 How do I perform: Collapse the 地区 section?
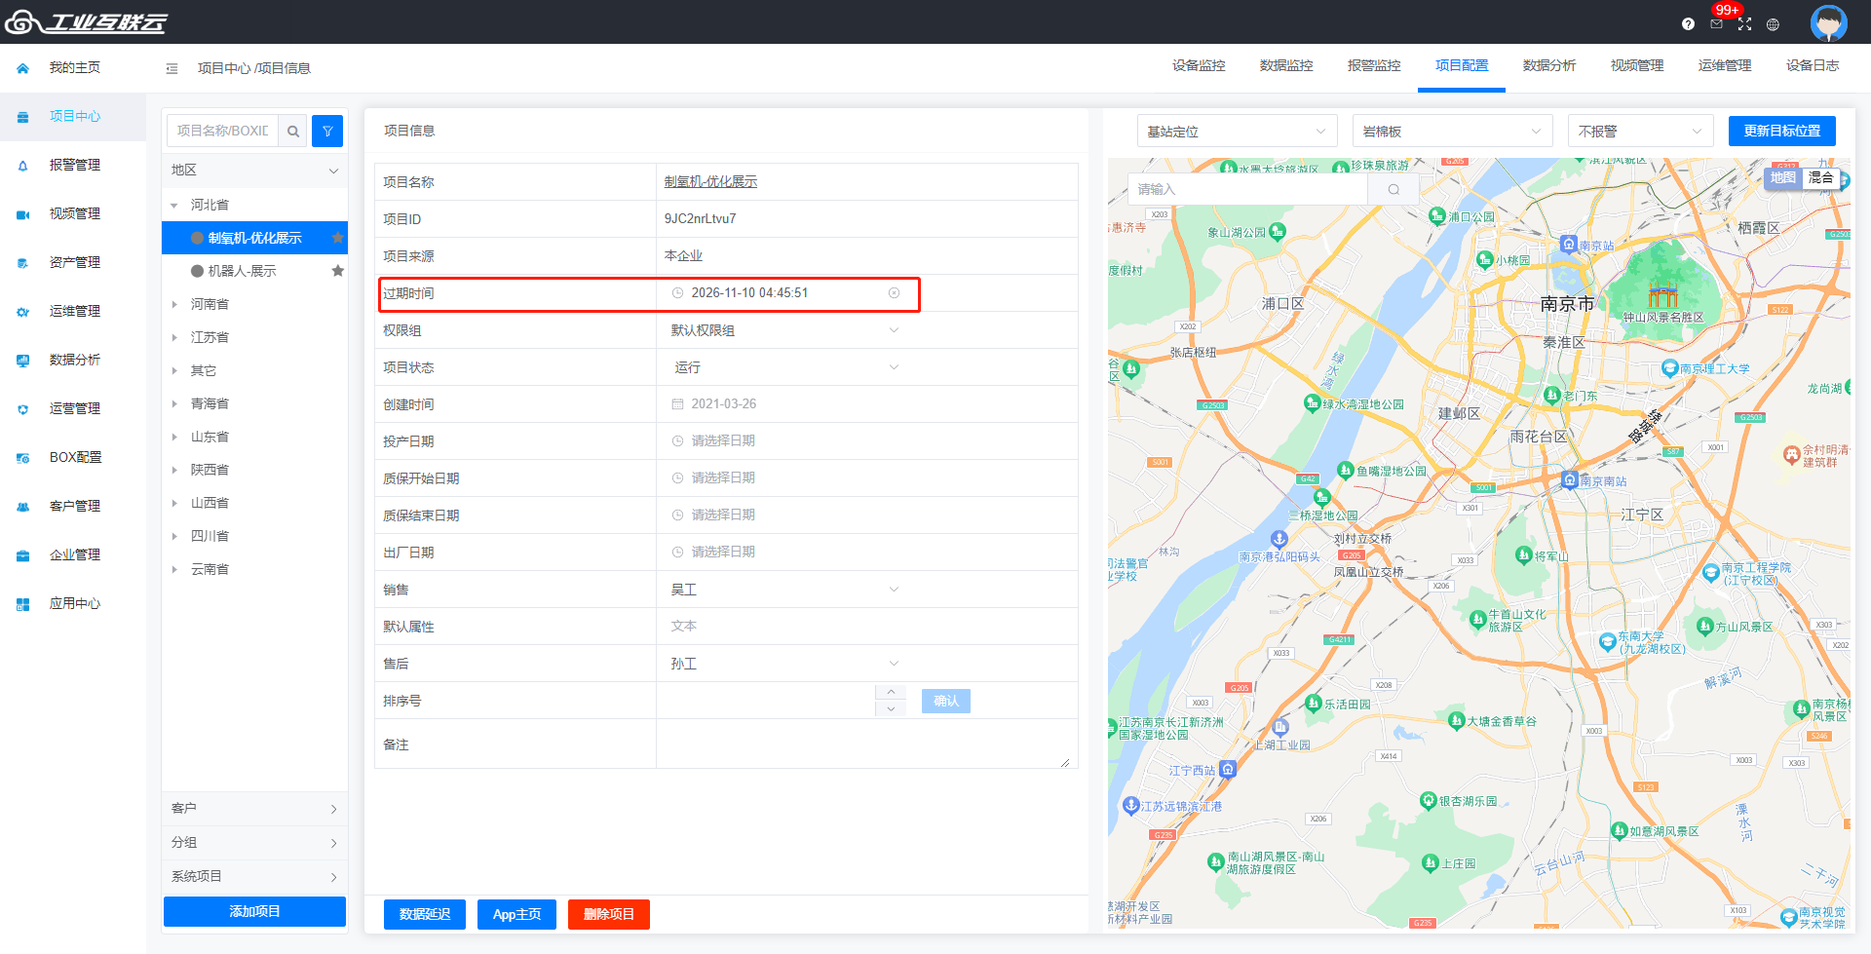coord(254,171)
